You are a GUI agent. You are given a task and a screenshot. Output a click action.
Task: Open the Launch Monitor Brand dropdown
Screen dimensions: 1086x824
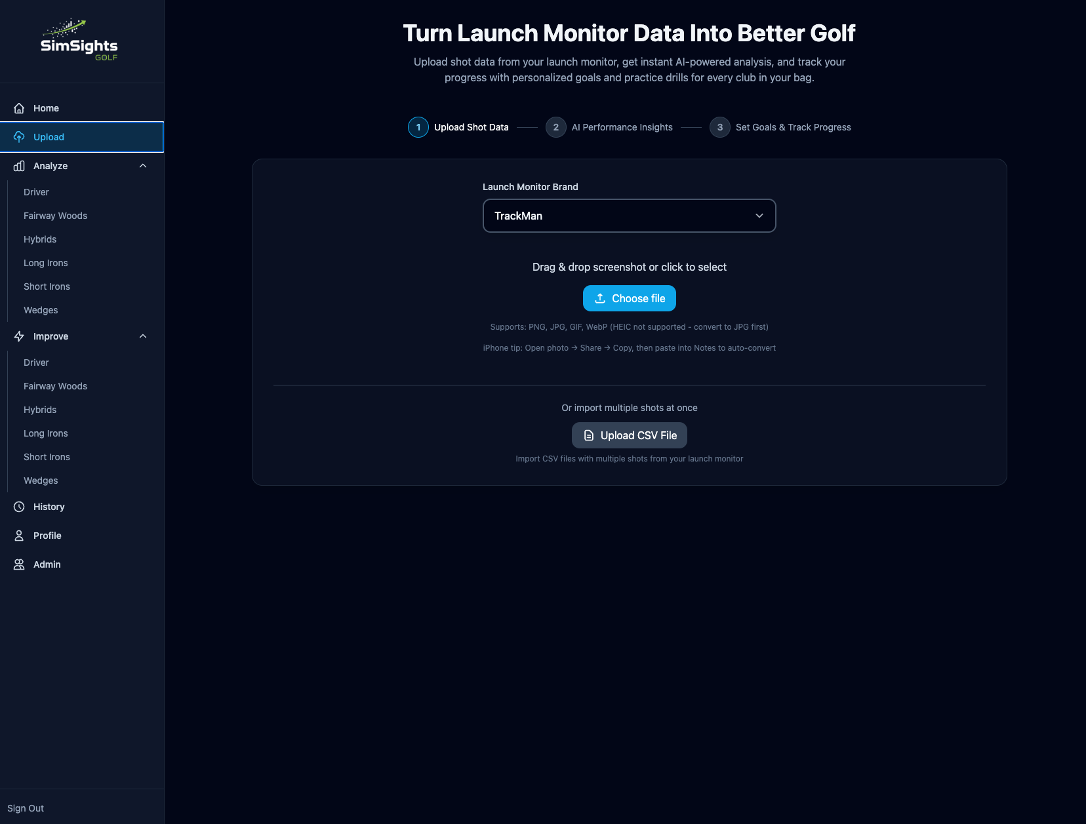click(628, 215)
